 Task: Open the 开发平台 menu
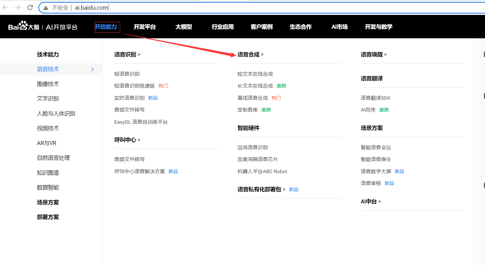pos(145,27)
